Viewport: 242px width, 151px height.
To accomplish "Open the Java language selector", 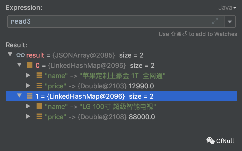I will pyautogui.click(x=227, y=8).
